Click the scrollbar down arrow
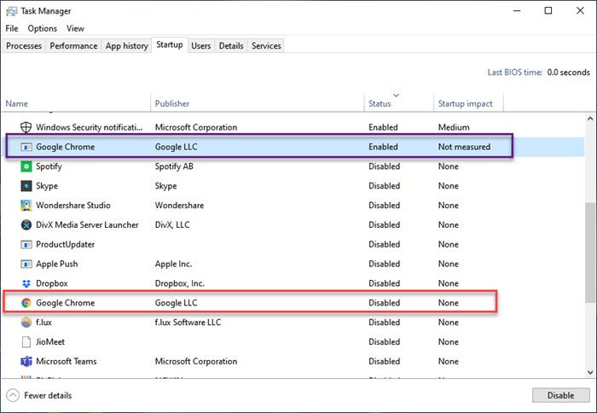 tap(590, 372)
